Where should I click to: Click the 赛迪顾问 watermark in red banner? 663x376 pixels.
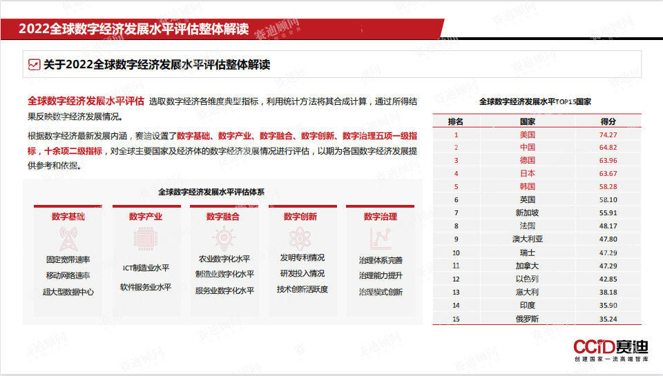tap(278, 28)
